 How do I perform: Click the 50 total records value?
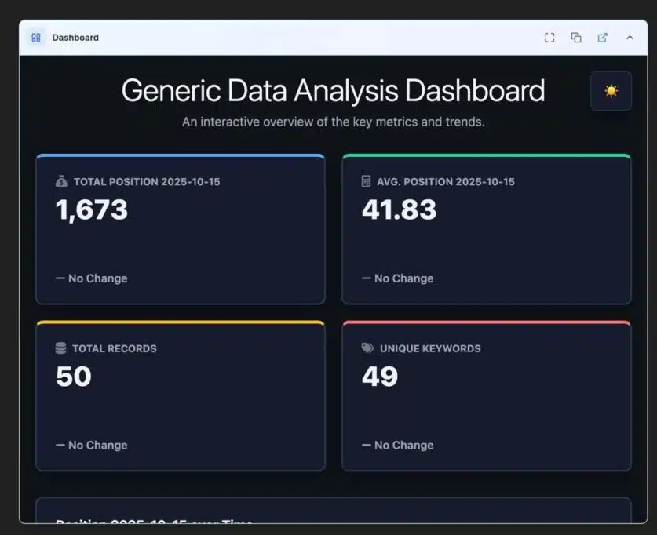tap(74, 377)
